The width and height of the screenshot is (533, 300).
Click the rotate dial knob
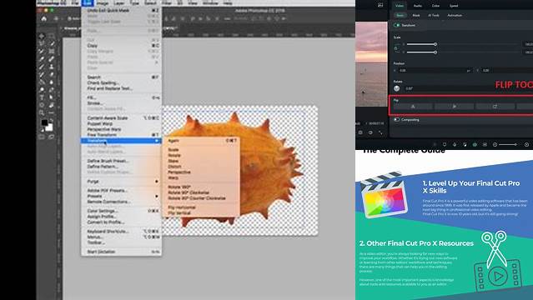[397, 88]
